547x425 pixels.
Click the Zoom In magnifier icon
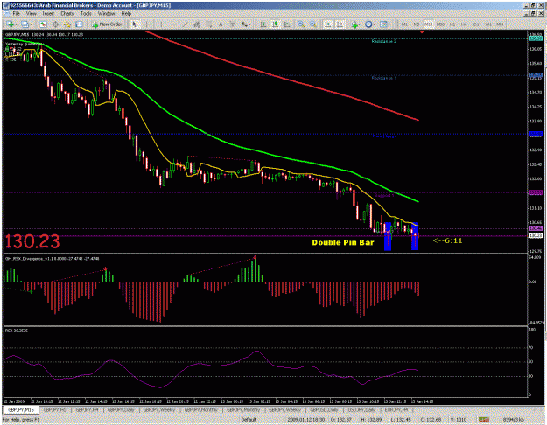[301, 24]
